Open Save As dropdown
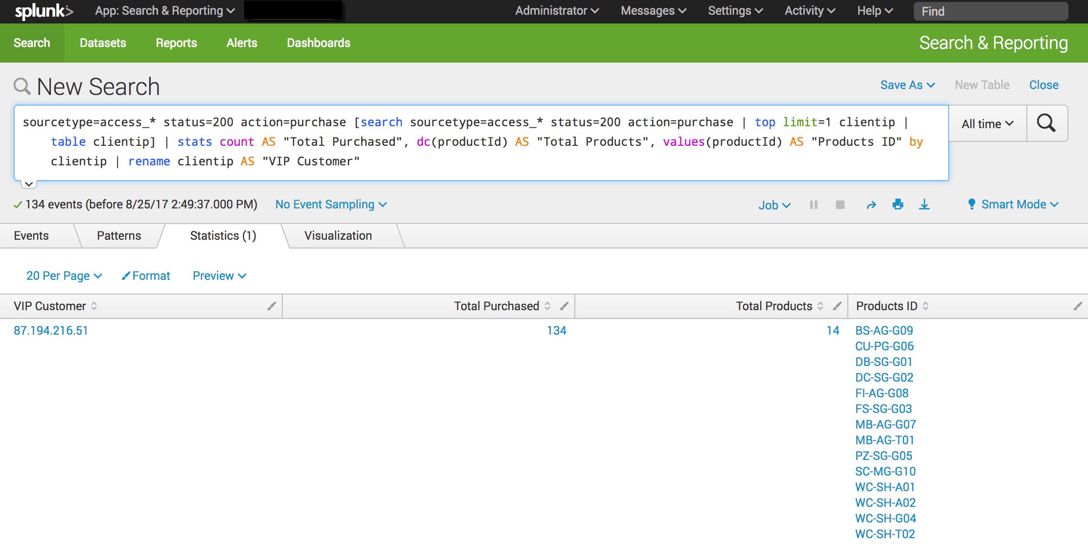 point(907,85)
